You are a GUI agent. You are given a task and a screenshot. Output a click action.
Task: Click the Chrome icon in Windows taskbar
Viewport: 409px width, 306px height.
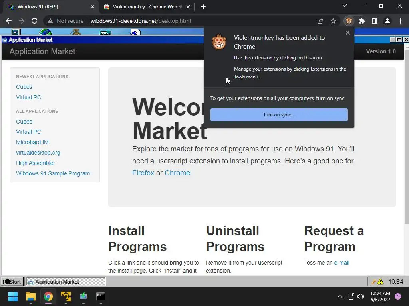48,296
